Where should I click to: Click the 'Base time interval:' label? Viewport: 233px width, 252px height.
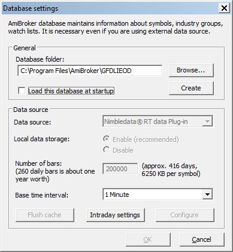42,195
